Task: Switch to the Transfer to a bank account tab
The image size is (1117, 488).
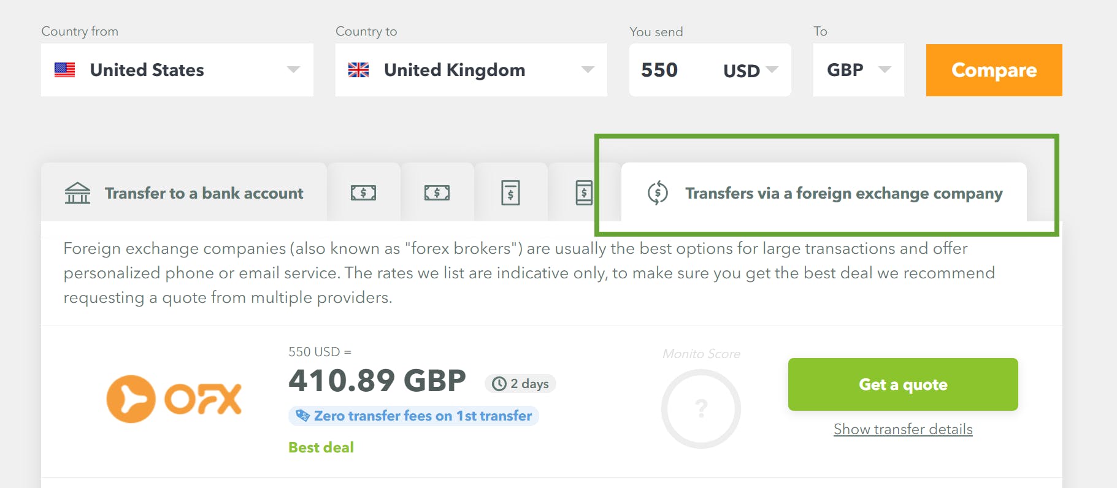Action: [x=204, y=193]
